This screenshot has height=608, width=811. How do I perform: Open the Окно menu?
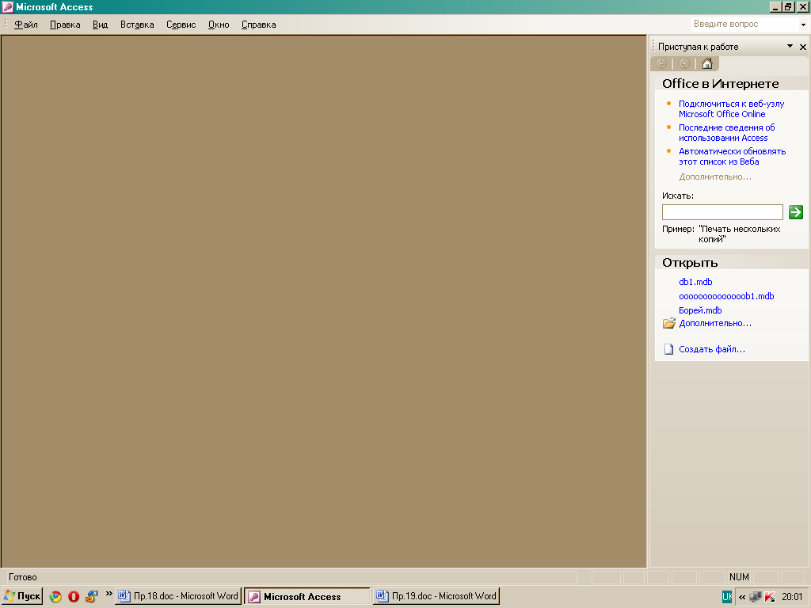pyautogui.click(x=219, y=25)
